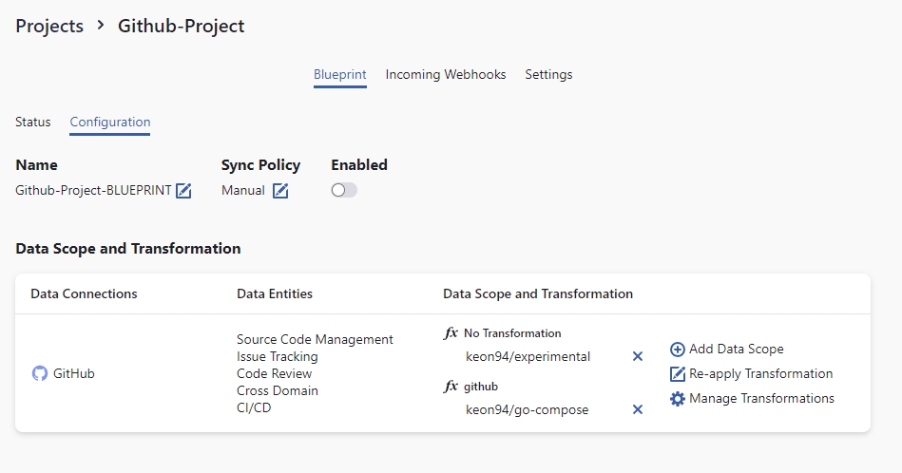The image size is (902, 473).
Task: Remove keon94/experimental data scope
Action: pyautogui.click(x=638, y=357)
